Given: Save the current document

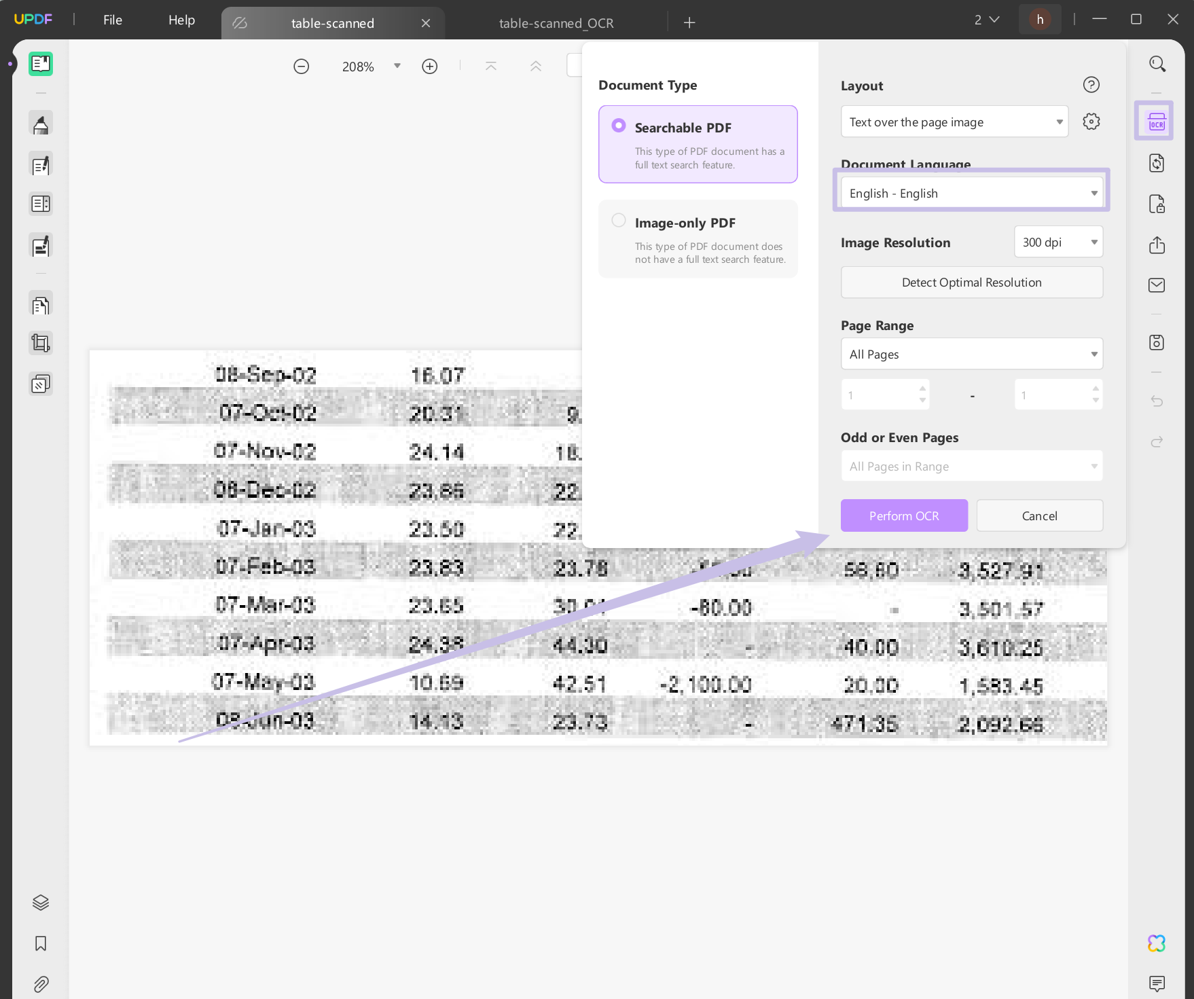Looking at the screenshot, I should pos(1157,342).
